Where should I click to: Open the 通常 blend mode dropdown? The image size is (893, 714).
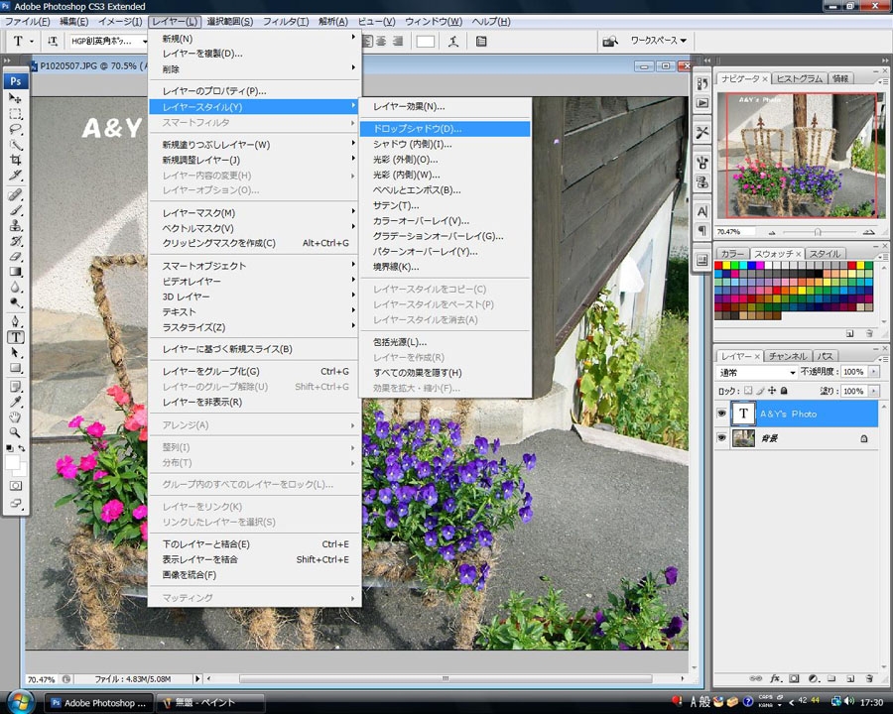[x=757, y=372]
